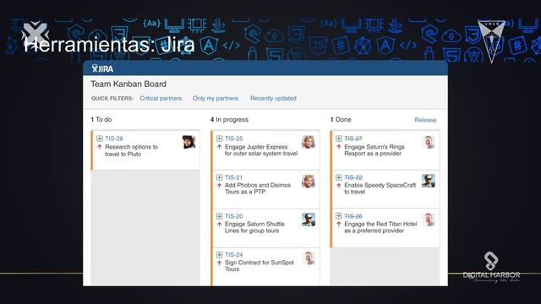Click priority arrow on Red Titan Hotel card
This screenshot has height=304, width=541.
[x=339, y=224]
